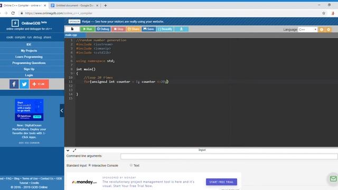Open Terms of Use footer link
This screenshot has height=190, width=338.
click(30, 178)
